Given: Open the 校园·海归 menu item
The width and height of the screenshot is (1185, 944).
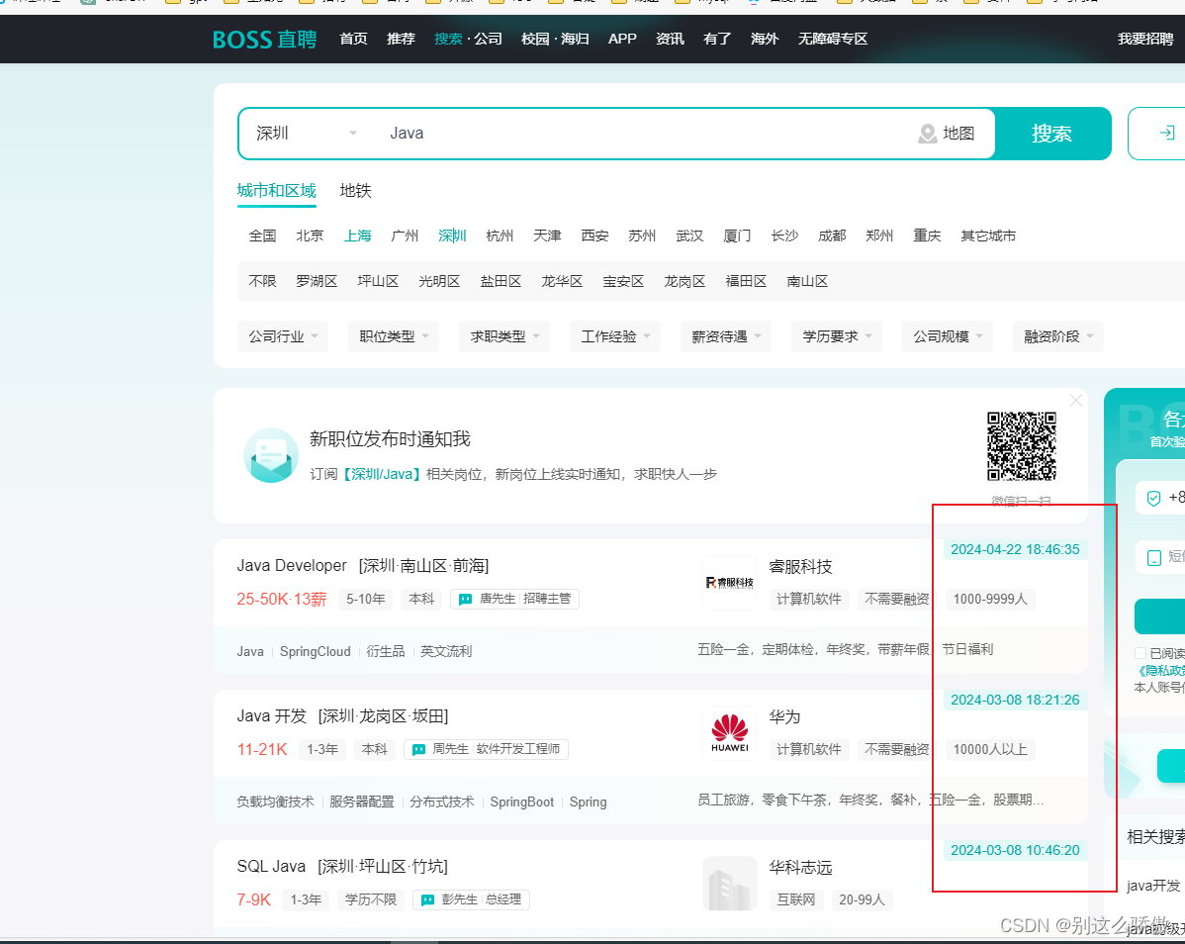Looking at the screenshot, I should [554, 39].
